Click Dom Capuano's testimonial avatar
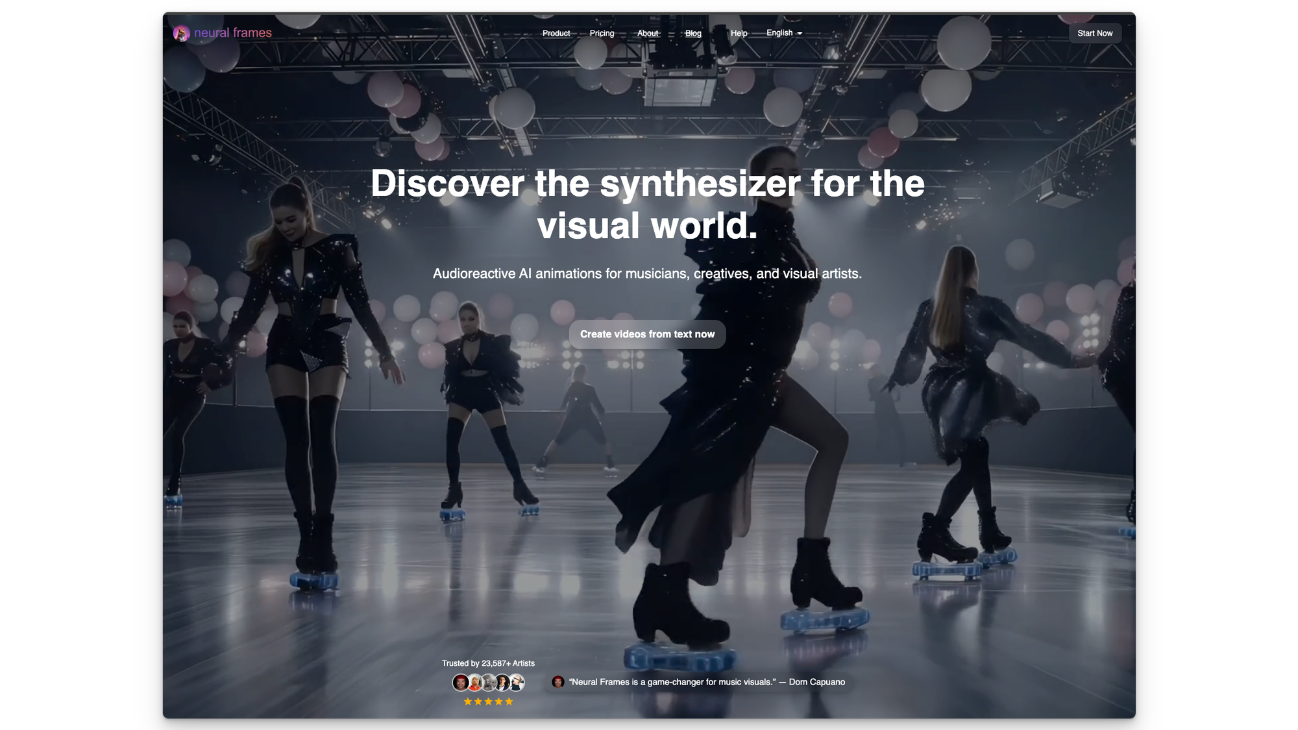This screenshot has width=1298, height=730. [557, 682]
